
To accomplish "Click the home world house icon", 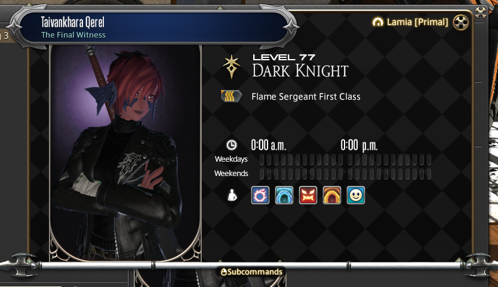I will (377, 22).
